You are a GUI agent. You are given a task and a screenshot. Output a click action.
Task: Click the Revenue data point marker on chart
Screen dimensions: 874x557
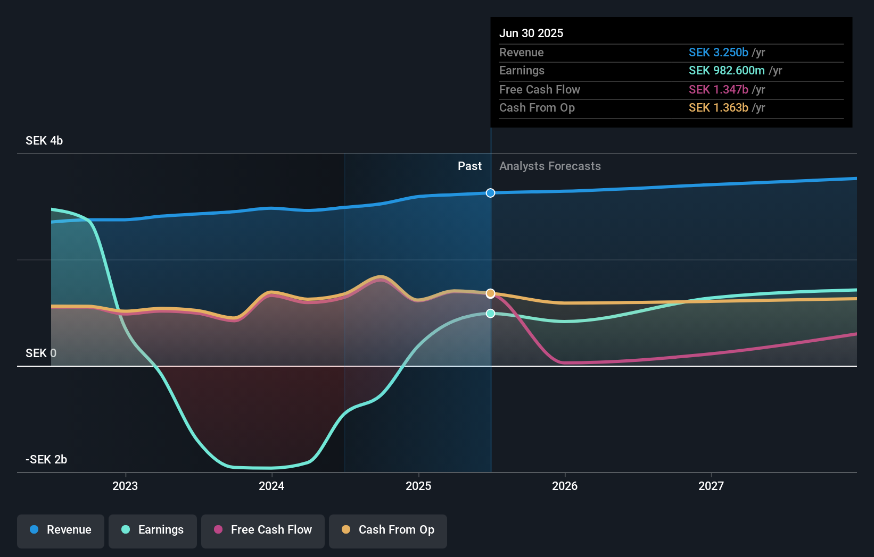pos(490,193)
